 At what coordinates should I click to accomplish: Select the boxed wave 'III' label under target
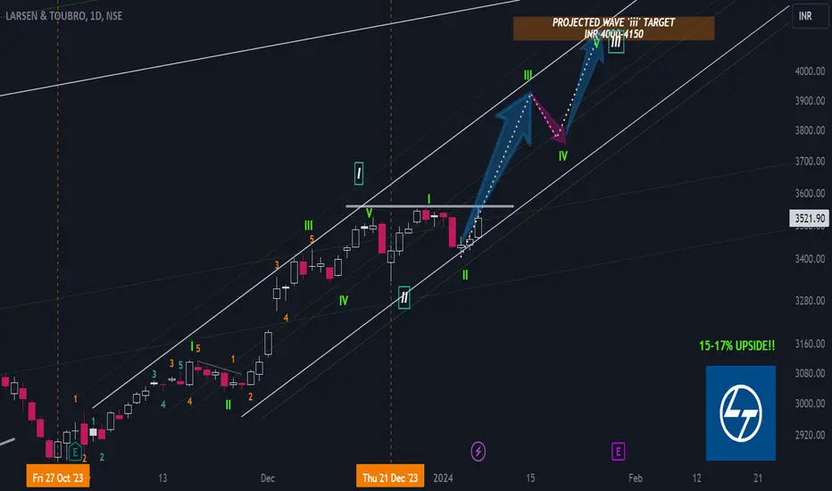point(615,43)
